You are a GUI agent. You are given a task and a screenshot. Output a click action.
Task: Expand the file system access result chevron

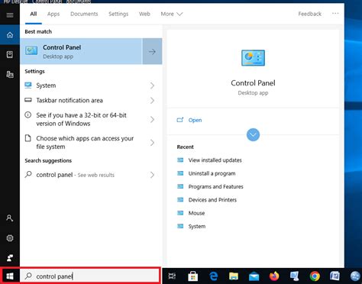pos(152,143)
